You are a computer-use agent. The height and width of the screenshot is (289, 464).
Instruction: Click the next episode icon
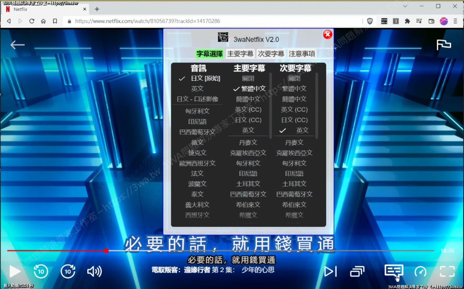click(330, 271)
